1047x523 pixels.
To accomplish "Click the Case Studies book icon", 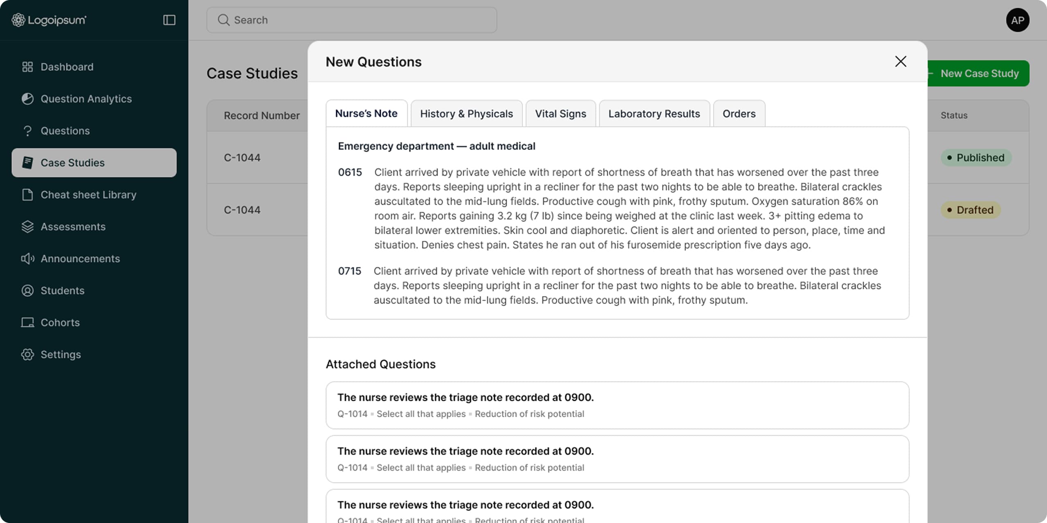I will tap(27, 163).
